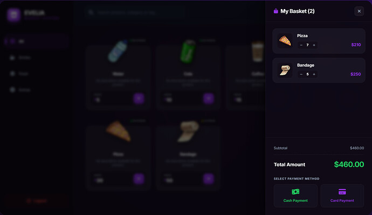The width and height of the screenshot is (372, 215).
Task: Click the Pizza slice image in basket
Action: pyautogui.click(x=285, y=41)
